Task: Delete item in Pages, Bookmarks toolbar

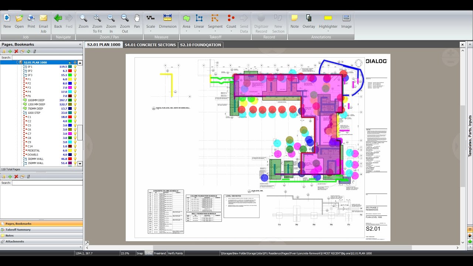Action: (x=16, y=51)
